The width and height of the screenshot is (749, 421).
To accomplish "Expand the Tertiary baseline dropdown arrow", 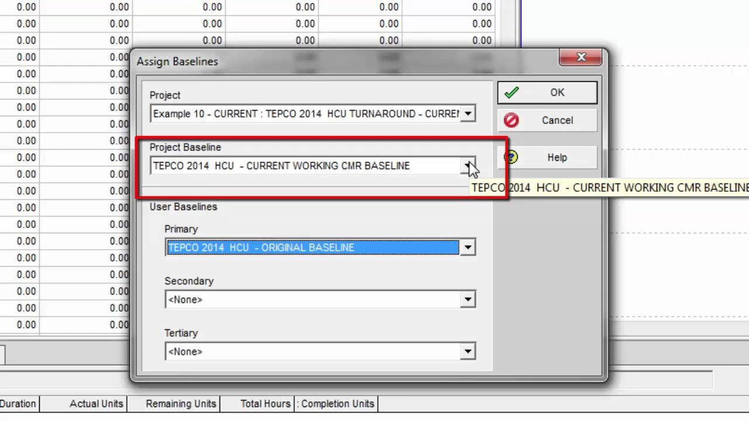I will (x=468, y=351).
